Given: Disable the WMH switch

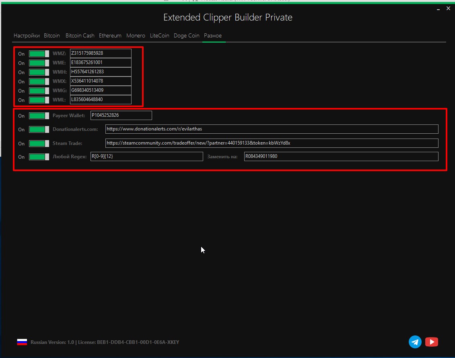Looking at the screenshot, I should pyautogui.click(x=39, y=72).
